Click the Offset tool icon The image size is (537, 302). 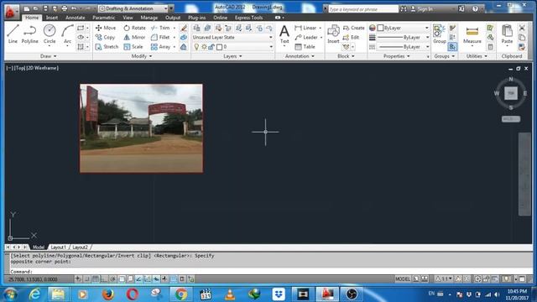[x=184, y=47]
